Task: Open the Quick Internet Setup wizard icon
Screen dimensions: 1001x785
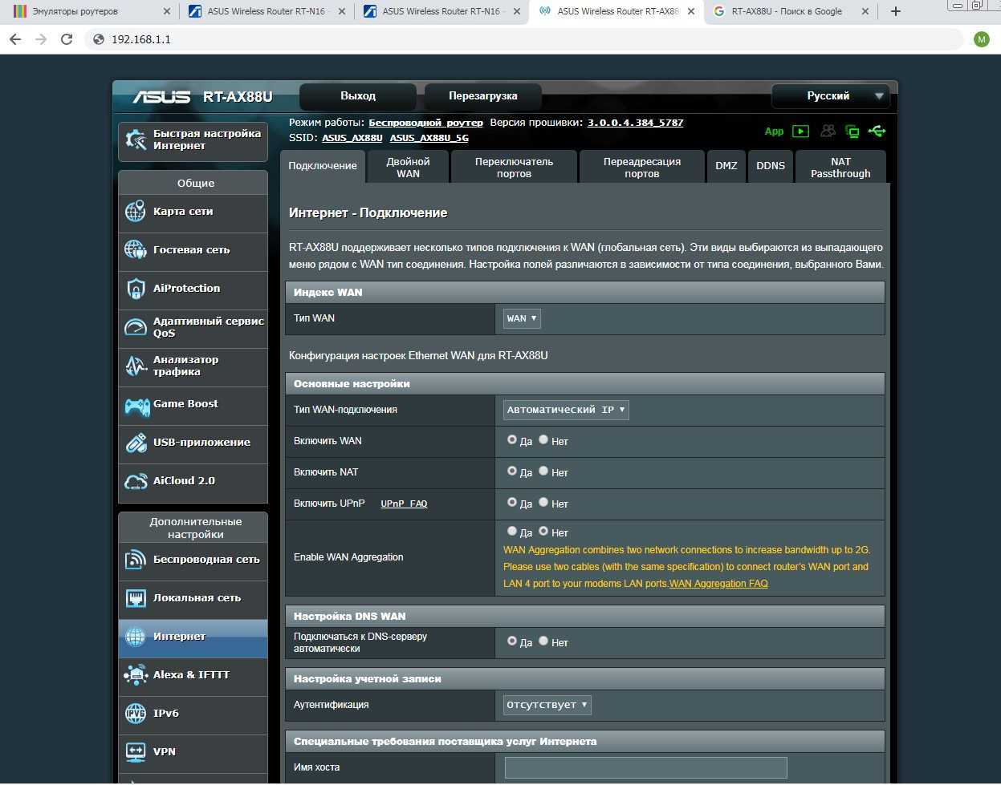Action: pyautogui.click(x=136, y=140)
